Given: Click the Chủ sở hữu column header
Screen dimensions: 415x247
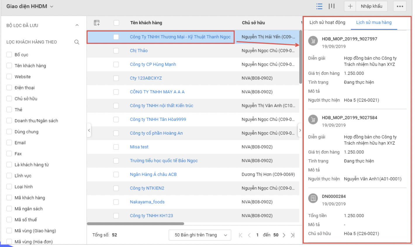Looking at the screenshot, I should click(253, 23).
